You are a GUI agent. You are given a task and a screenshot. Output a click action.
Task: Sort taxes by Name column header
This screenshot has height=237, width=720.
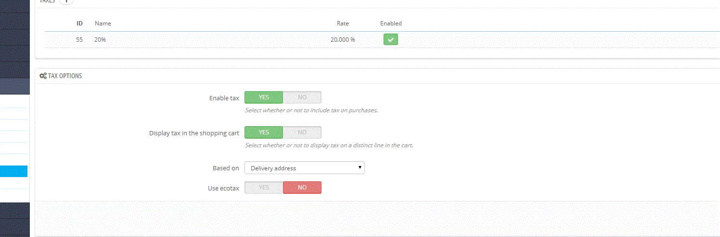tap(103, 24)
